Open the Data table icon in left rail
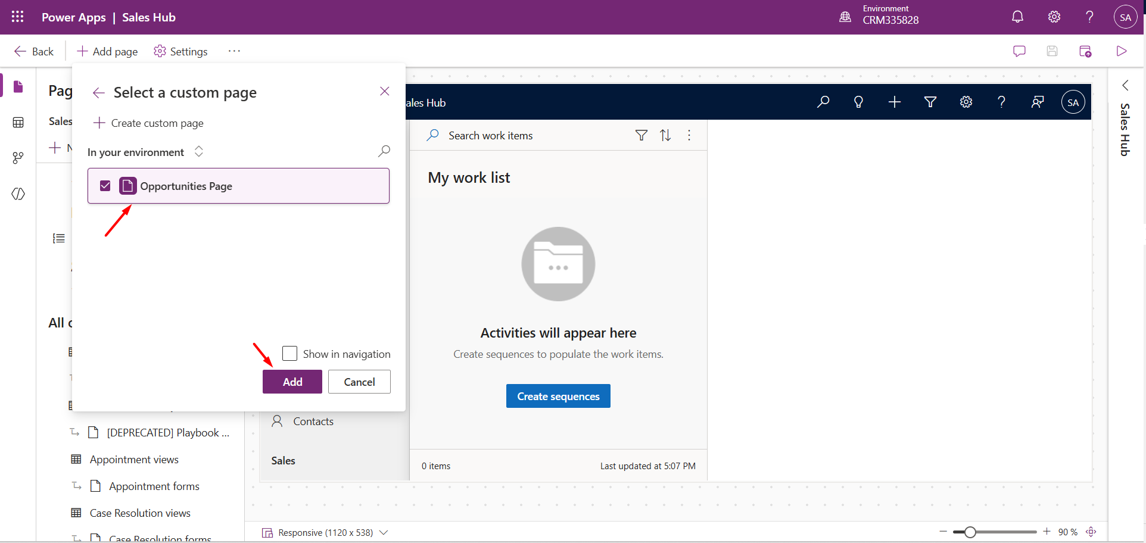The height and width of the screenshot is (543, 1146). [18, 123]
